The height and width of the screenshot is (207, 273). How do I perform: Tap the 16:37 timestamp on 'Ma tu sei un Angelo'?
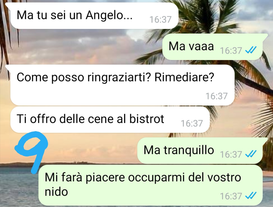tap(160, 19)
